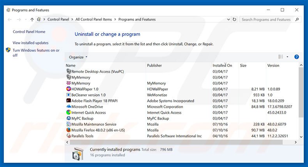Select the Internet Quick Access program name
This screenshot has width=308, height=167.
click(x=89, y=113)
